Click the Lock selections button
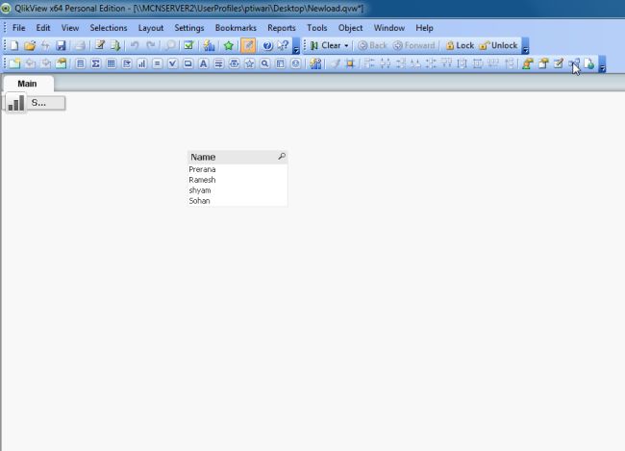This screenshot has width=625, height=451. pos(460,45)
